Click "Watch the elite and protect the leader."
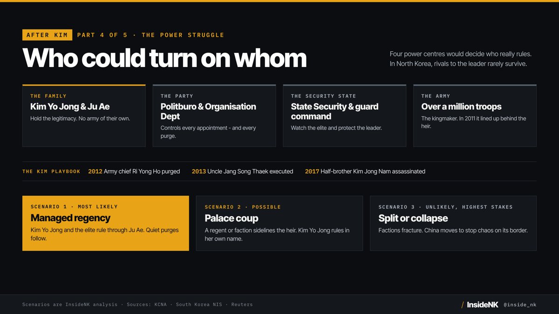Screen dimensions: 559x314 pyautogui.click(x=336, y=128)
